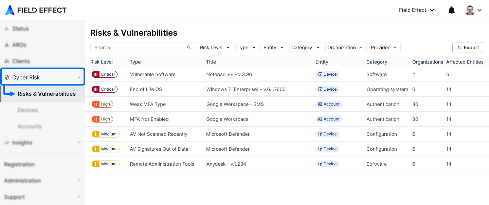Click the chevron beside the user avatar

(x=479, y=10)
